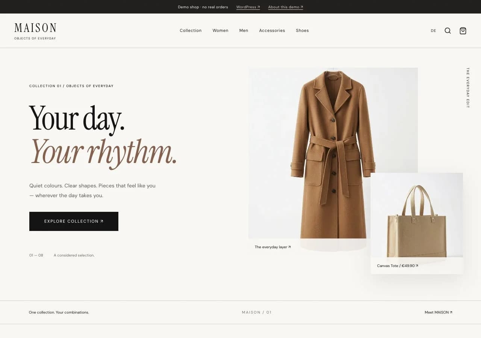Click the 'MAISON / 01' footer label
This screenshot has width=481, height=338.
pyautogui.click(x=257, y=312)
